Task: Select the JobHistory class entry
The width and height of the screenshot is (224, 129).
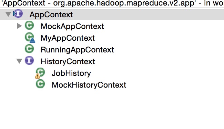Action: point(71,73)
